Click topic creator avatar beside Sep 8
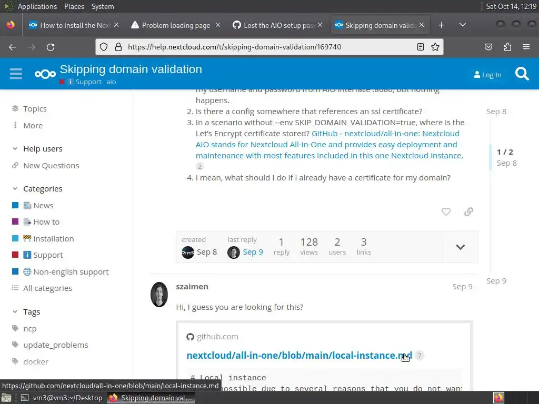 pyautogui.click(x=188, y=252)
